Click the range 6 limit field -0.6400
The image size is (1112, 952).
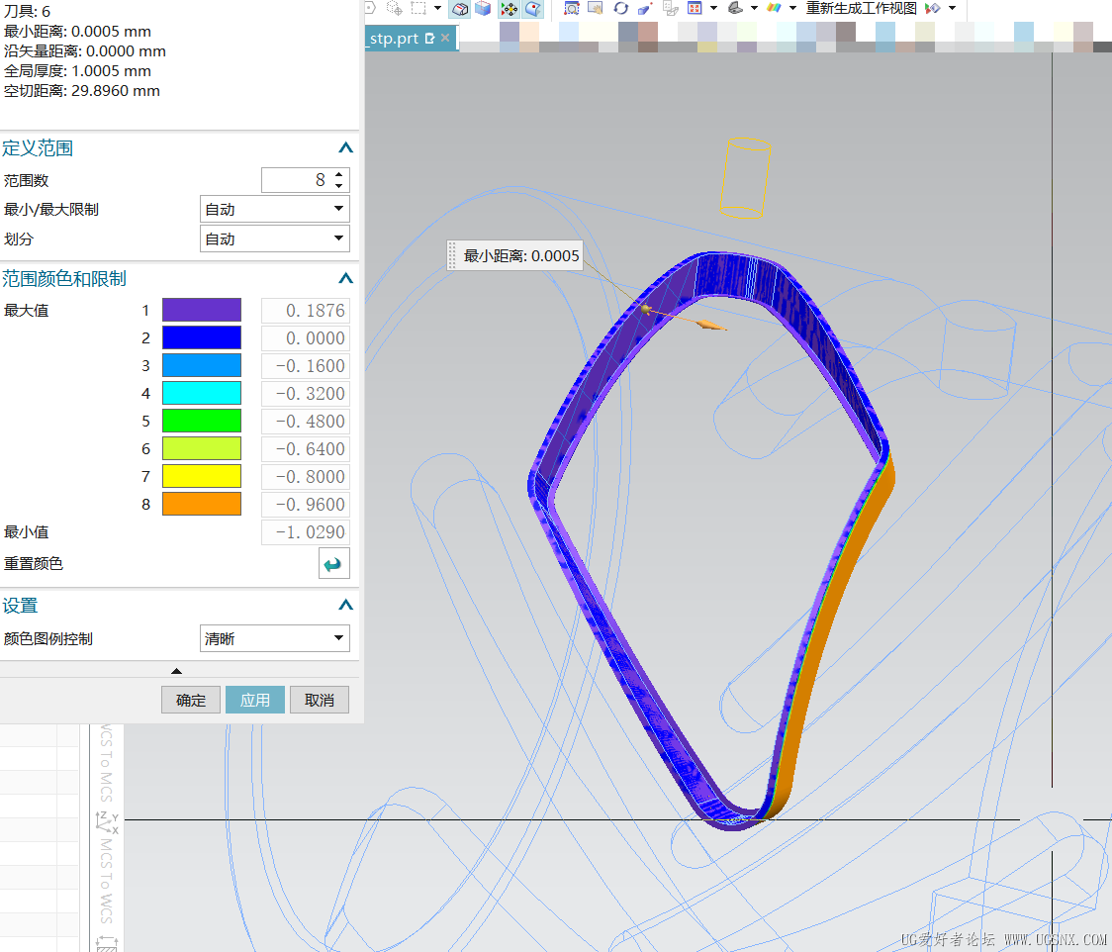[306, 448]
